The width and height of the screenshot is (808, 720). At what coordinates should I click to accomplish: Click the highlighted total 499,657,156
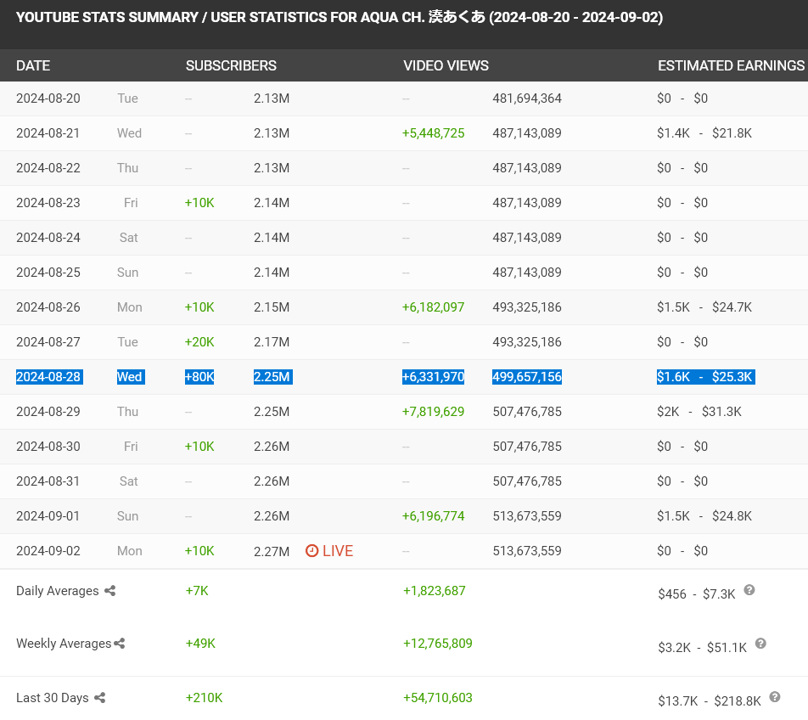coord(527,377)
